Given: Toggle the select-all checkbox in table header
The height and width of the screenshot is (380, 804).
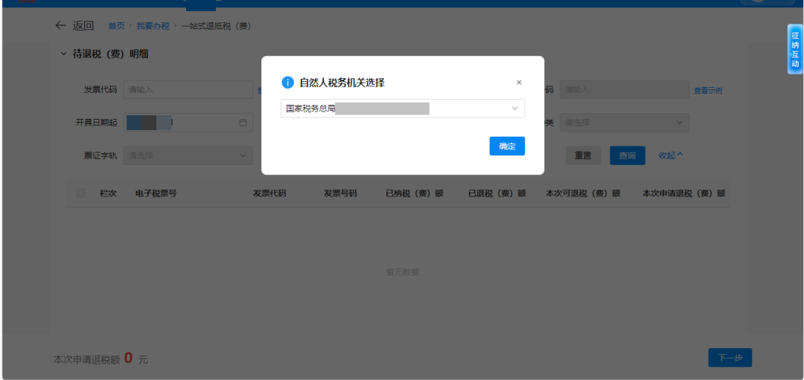Looking at the screenshot, I should [80, 193].
